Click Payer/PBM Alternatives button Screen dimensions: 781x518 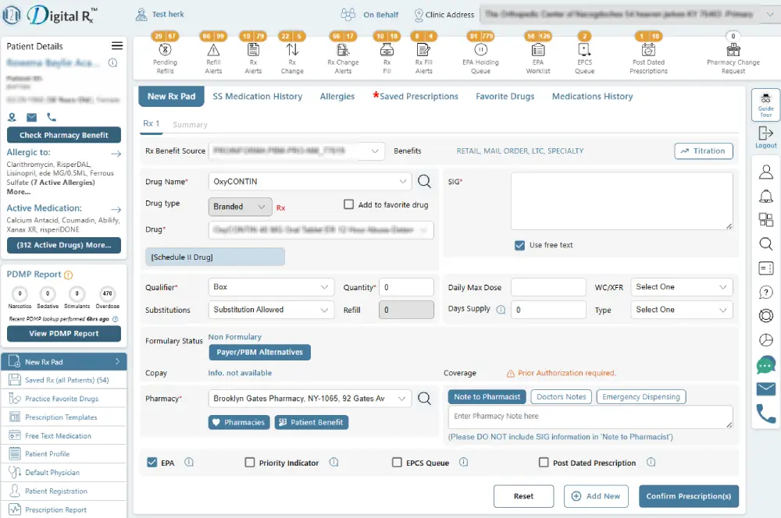tap(259, 353)
